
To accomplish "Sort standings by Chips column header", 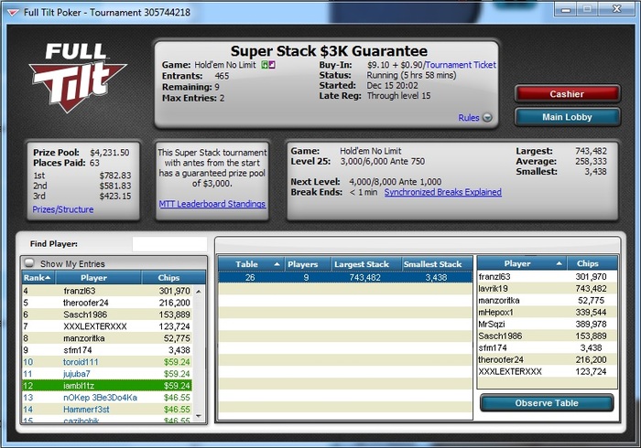I will pyautogui.click(x=173, y=278).
